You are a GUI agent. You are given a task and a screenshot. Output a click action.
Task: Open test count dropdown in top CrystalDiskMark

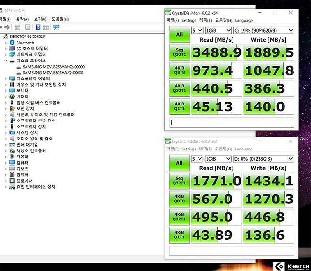point(197,30)
